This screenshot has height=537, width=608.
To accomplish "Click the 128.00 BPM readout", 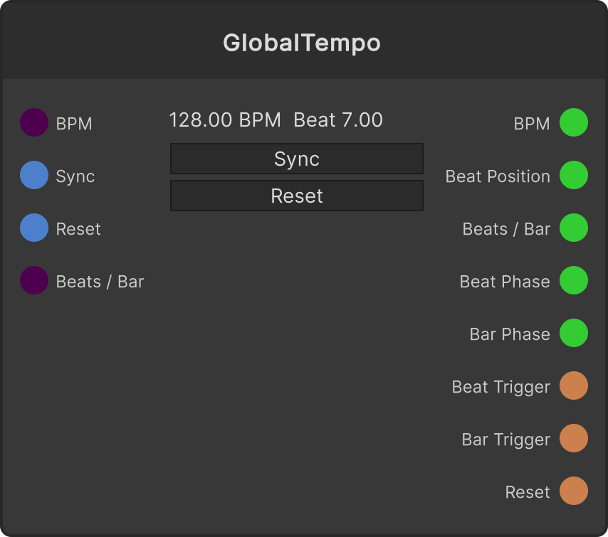I will click(x=225, y=119).
